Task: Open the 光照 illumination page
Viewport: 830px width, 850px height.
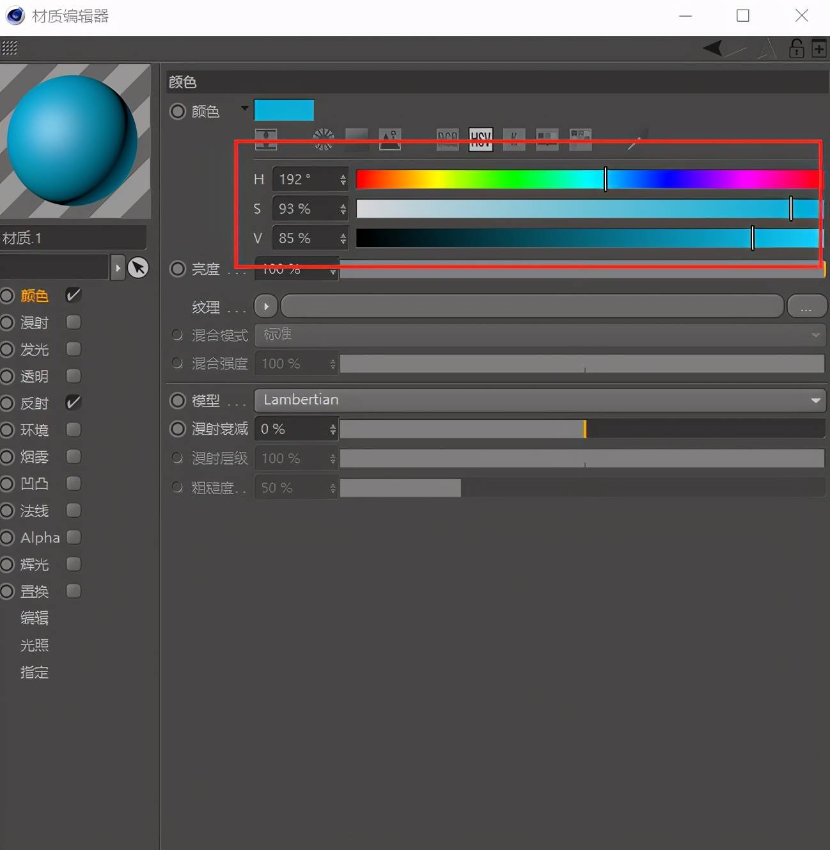Action: click(35, 645)
